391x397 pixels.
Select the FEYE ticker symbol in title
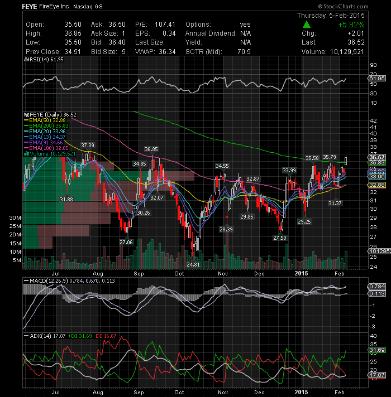(30, 7)
